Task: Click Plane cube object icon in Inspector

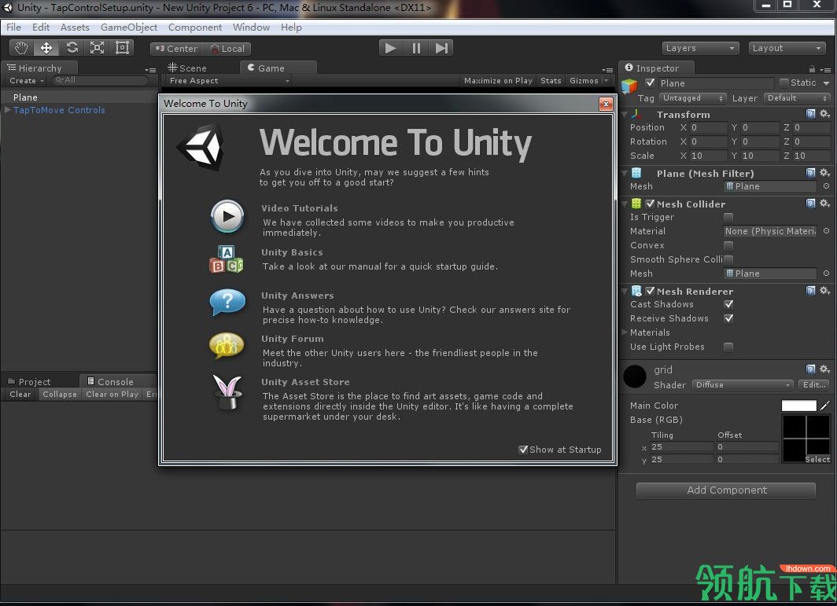Action: pyautogui.click(x=630, y=85)
